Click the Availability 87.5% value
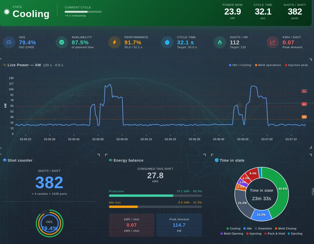314x244 pixels. coord(80,43)
